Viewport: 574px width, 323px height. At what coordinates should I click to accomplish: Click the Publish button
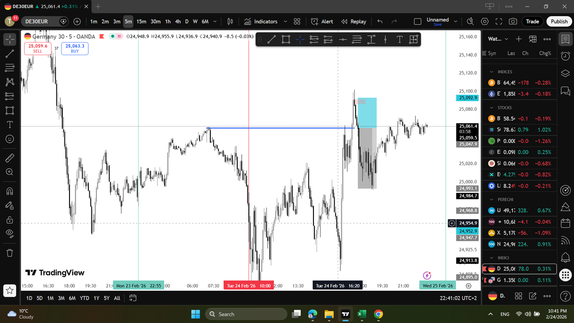[x=559, y=22]
